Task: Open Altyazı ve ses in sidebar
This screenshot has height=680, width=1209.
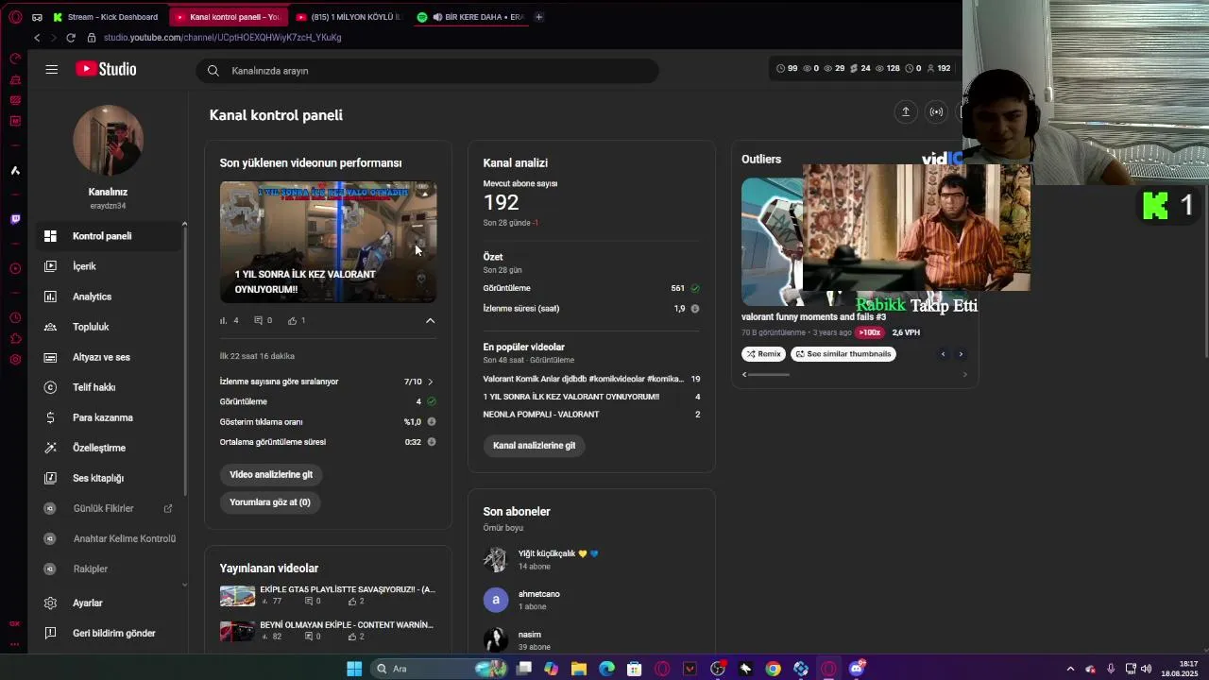Action: [x=109, y=357]
